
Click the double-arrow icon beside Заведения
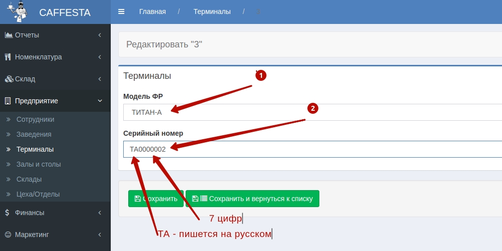(8, 134)
